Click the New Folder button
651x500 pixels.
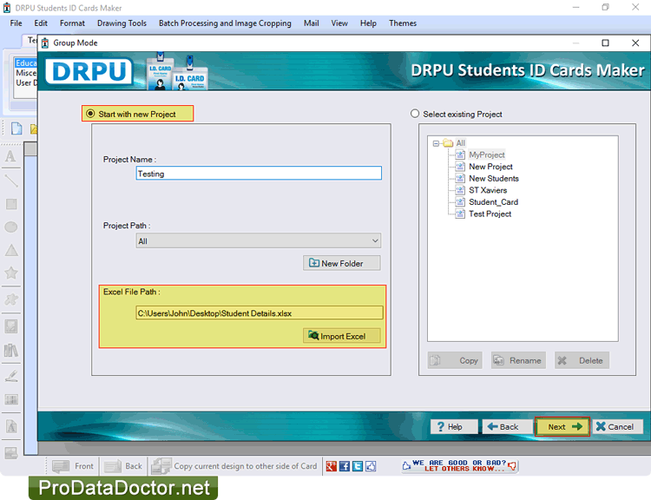[342, 263]
